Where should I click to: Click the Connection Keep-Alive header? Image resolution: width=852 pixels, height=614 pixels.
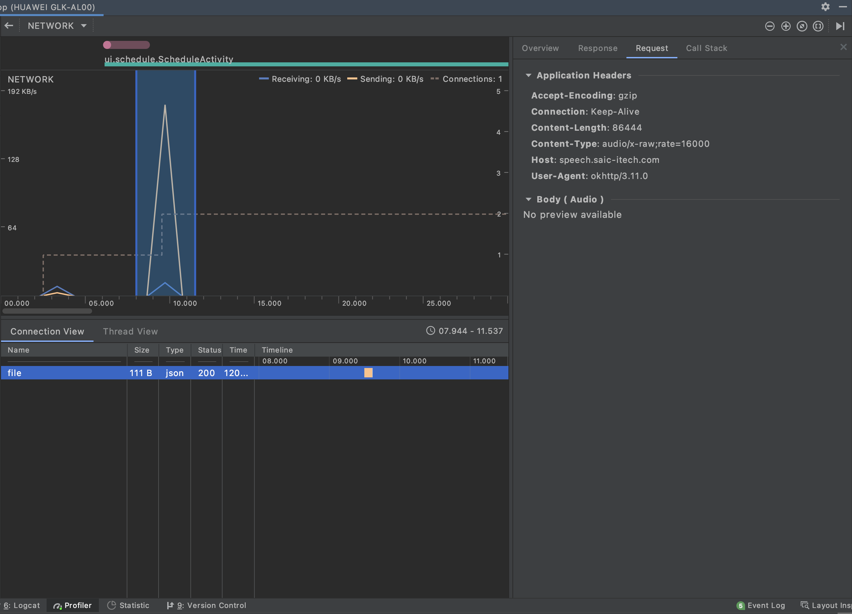pos(585,112)
